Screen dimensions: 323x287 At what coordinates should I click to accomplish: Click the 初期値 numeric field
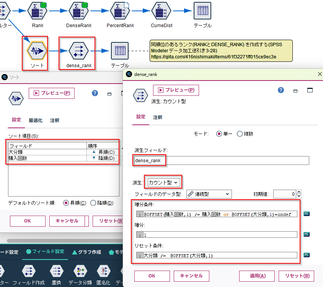coord(285,194)
